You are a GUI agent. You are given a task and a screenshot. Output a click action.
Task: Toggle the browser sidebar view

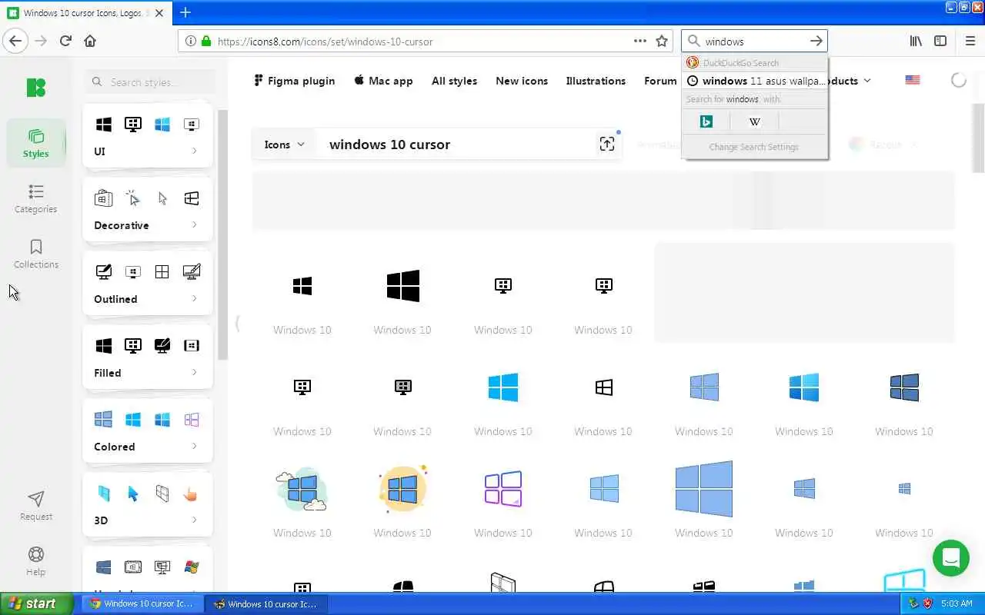940,41
